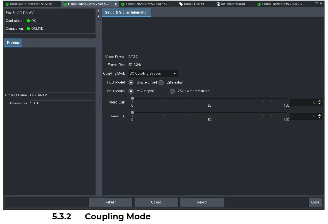Click the Frame Rate 59.94Hz field
328x224 pixels.
pos(226,65)
